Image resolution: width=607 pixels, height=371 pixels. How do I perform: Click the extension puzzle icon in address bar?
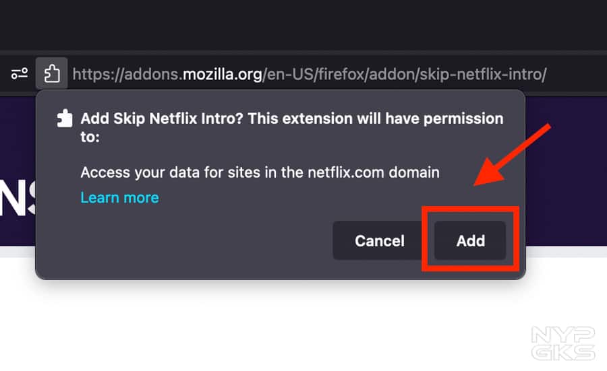pos(52,73)
